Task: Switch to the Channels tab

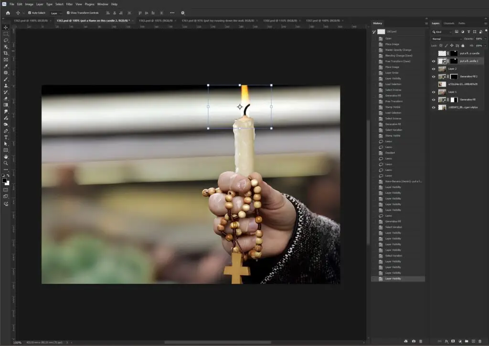Action: pos(449,23)
